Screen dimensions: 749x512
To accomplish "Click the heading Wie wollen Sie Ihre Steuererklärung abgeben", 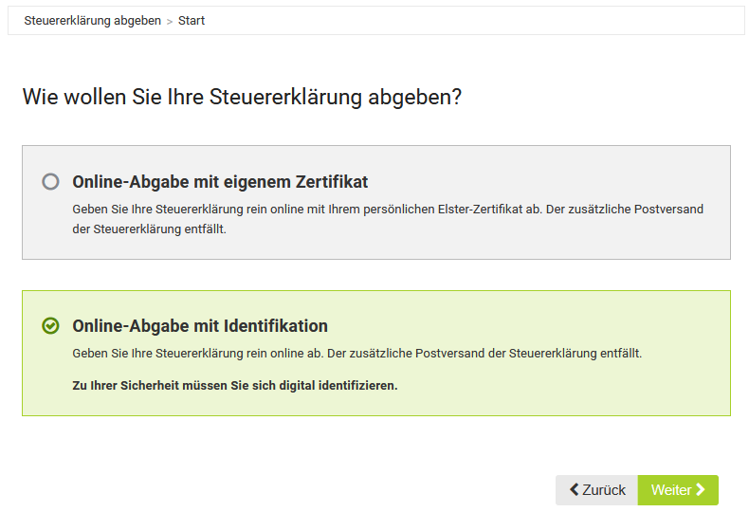I will click(x=242, y=97).
